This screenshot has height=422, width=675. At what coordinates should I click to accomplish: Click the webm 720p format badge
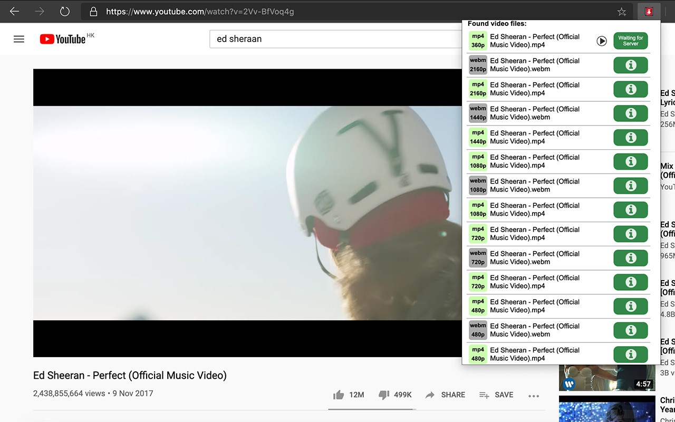pyautogui.click(x=478, y=258)
